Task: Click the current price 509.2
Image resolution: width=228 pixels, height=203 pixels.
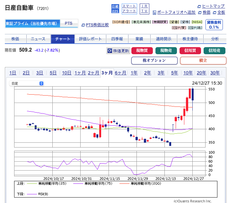Action: click(x=25, y=50)
